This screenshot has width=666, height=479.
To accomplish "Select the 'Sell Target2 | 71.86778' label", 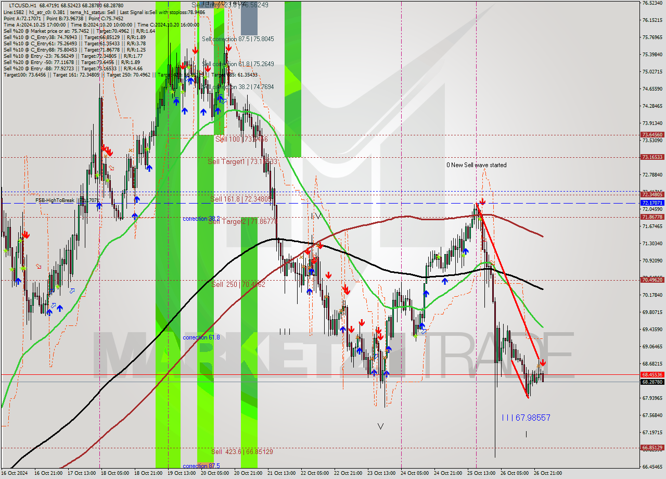I will coord(242,221).
